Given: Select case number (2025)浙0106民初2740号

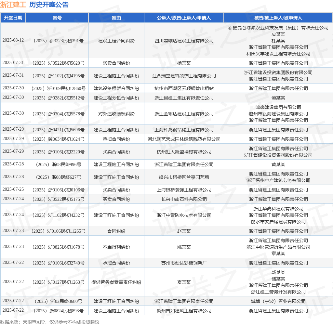Looking at the screenshot, I should click(59, 263).
